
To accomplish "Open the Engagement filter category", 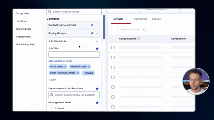I will 23,37.
